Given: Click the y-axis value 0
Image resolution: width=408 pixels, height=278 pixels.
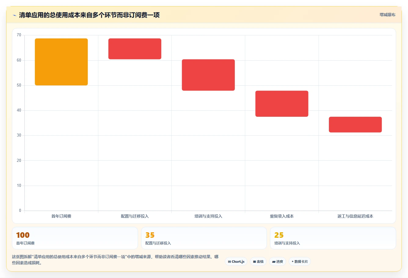Looking at the screenshot, I should (x=20, y=211).
